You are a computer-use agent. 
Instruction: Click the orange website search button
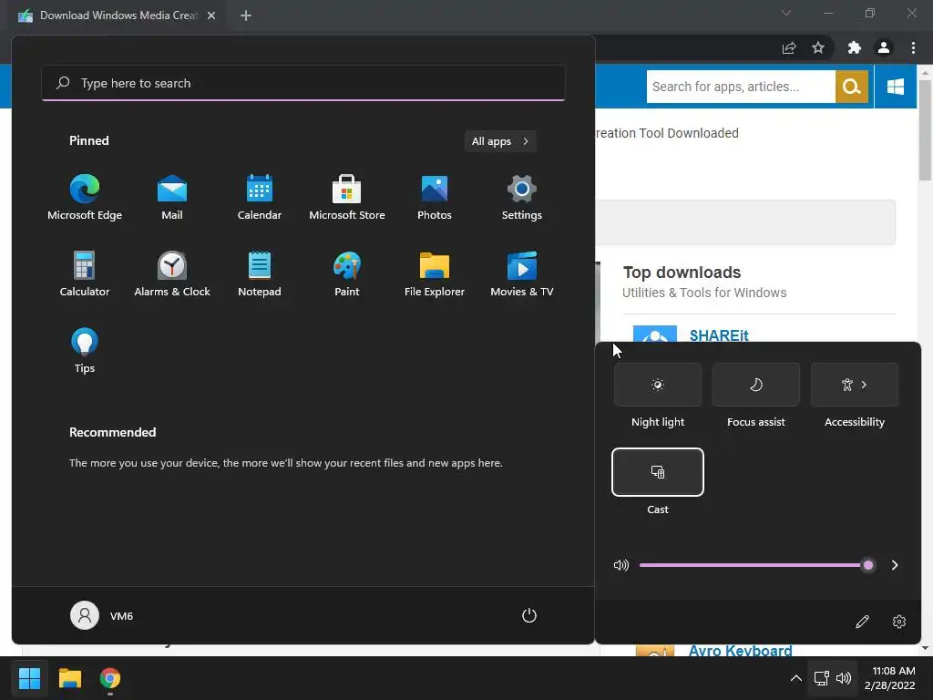click(852, 87)
